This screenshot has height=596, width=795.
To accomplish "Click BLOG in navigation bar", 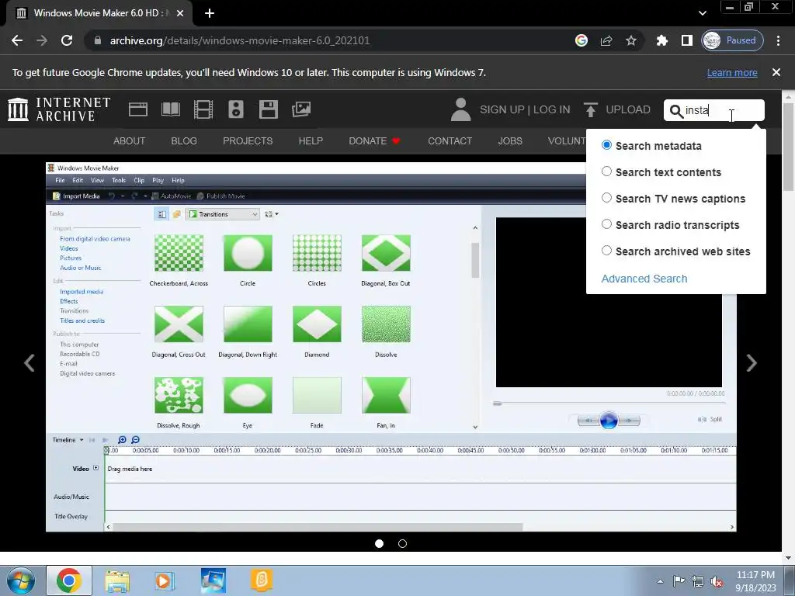I will tap(184, 141).
